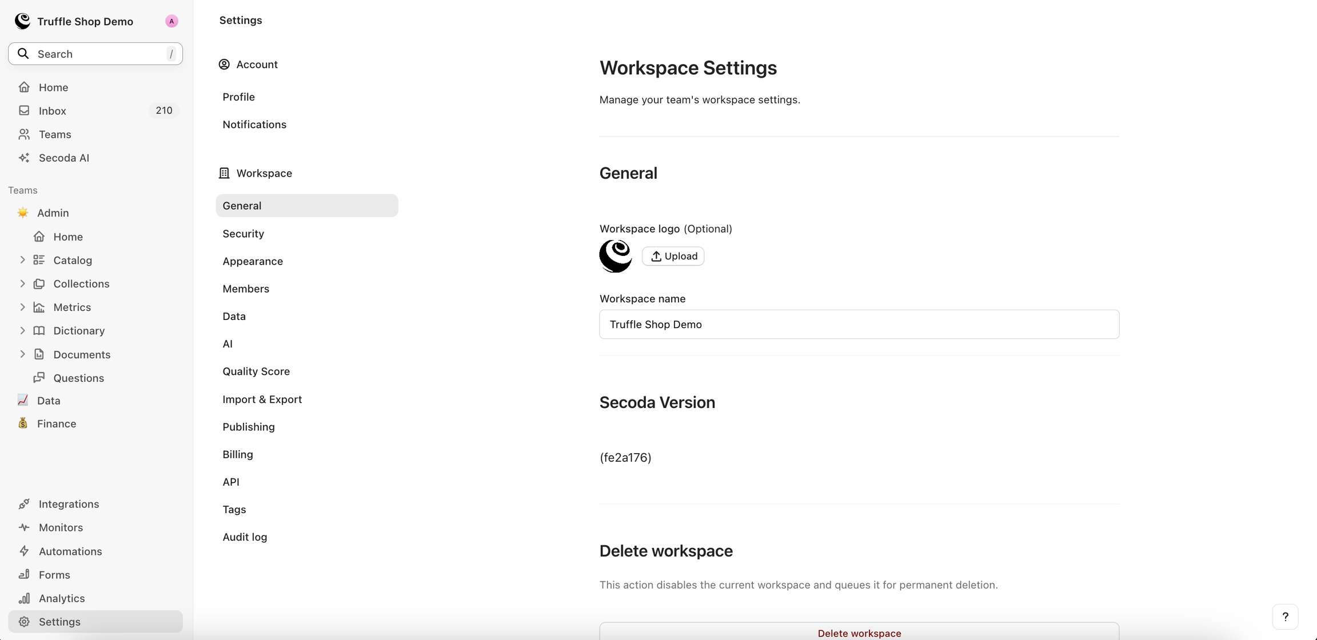
Task: Click the Automations lightning icon
Action: coord(24,551)
